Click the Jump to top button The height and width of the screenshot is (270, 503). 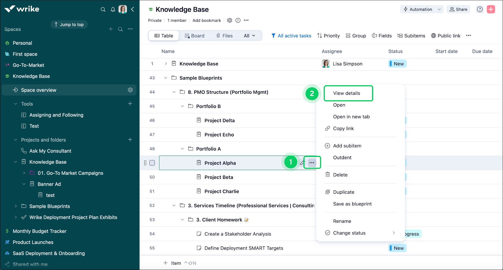tap(69, 24)
